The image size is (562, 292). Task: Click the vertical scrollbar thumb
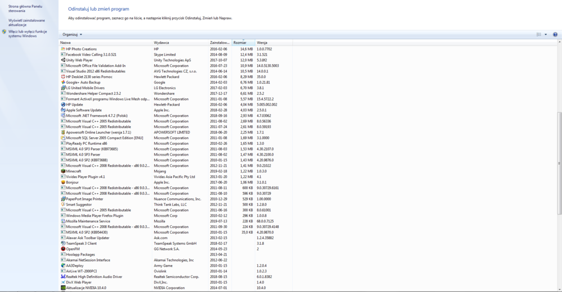click(x=559, y=163)
